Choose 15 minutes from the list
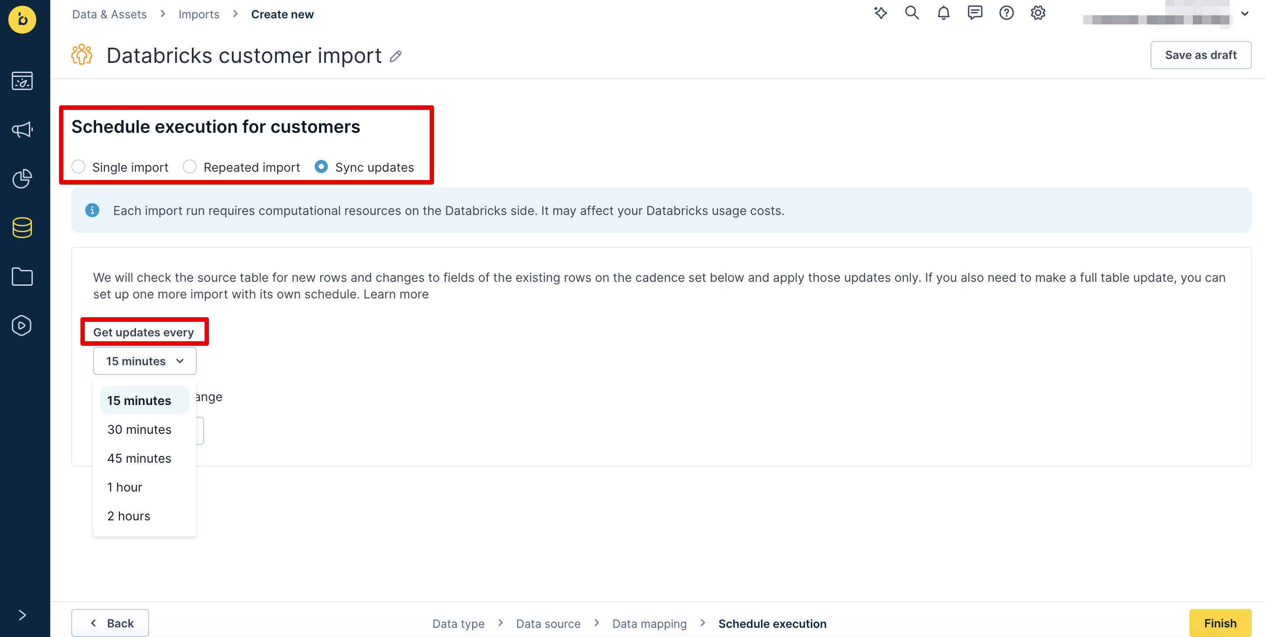 144,401
